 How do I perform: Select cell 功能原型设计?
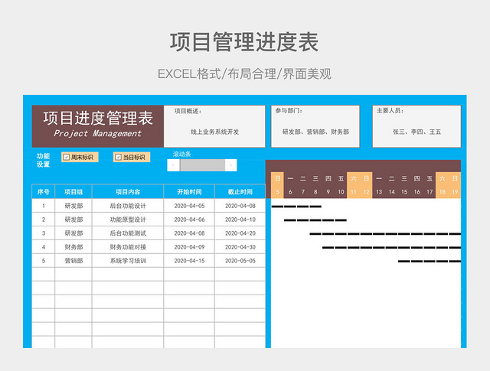(128, 220)
